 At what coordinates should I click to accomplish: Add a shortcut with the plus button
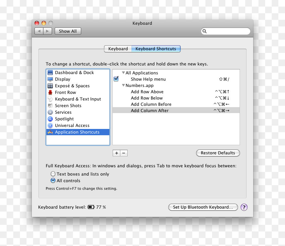(116, 153)
